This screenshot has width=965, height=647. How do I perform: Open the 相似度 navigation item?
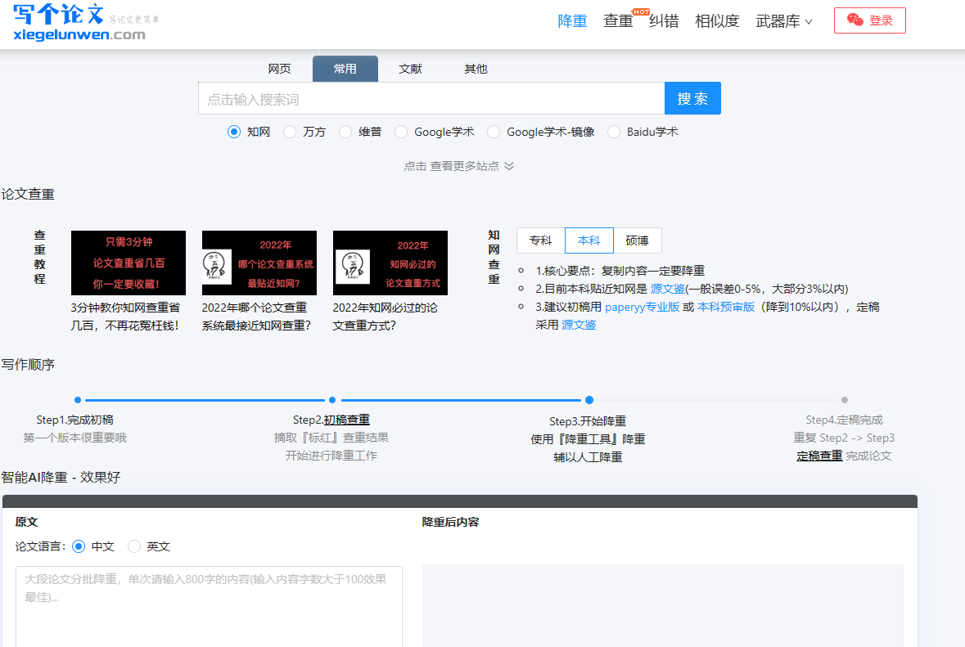tap(717, 21)
